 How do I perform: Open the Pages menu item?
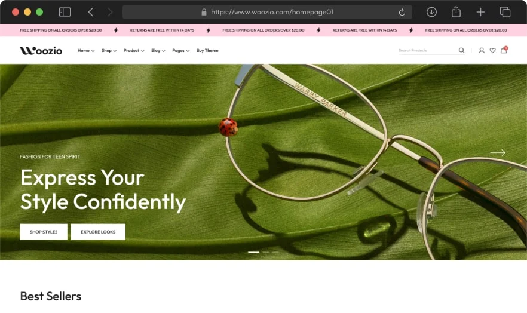[x=181, y=50]
